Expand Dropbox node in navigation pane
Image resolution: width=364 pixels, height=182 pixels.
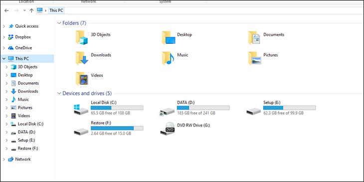[x=4, y=37]
